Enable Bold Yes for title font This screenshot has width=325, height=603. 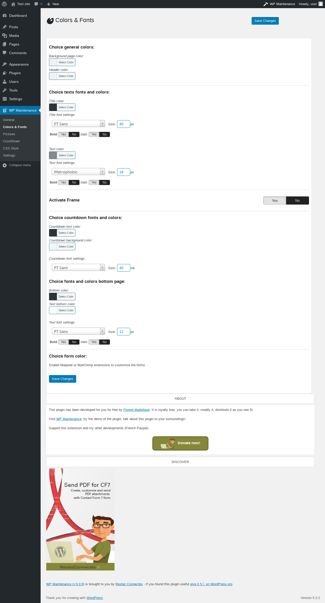(63, 134)
